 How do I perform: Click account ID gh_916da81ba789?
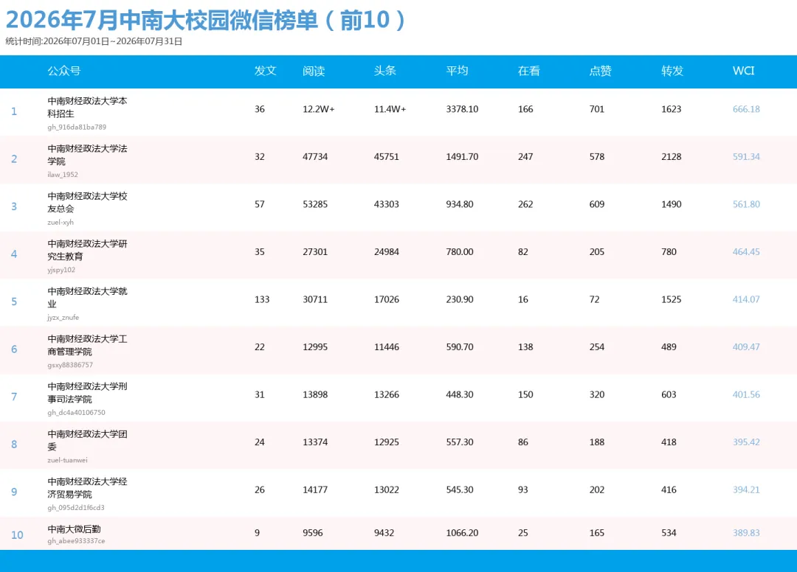pyautogui.click(x=77, y=127)
